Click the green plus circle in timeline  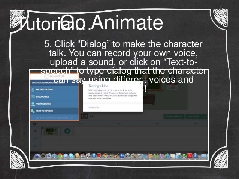click(67, 131)
